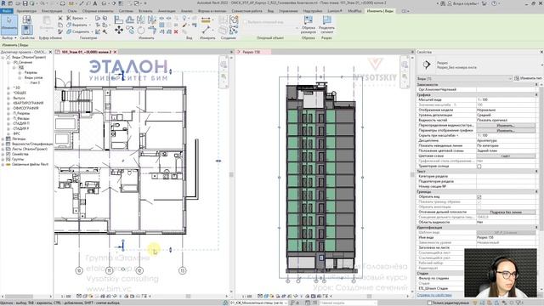
Task: Close the 101_Этаж 01 plan view tab
Action: click(x=116, y=52)
